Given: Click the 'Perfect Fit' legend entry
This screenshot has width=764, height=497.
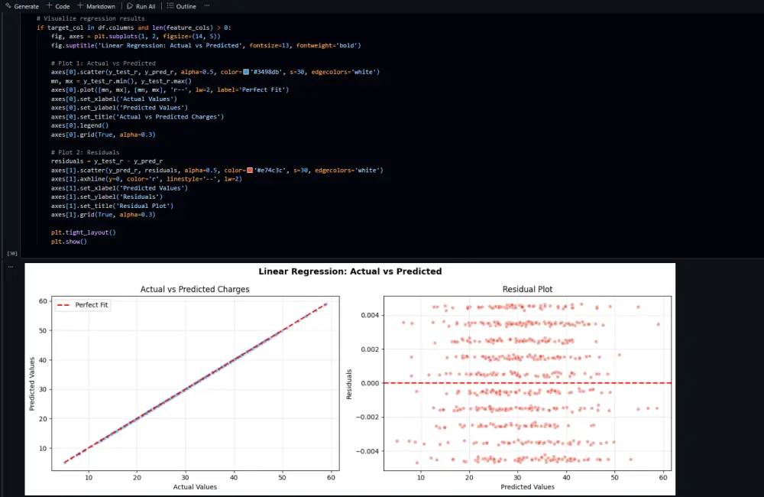Looking at the screenshot, I should [83, 305].
